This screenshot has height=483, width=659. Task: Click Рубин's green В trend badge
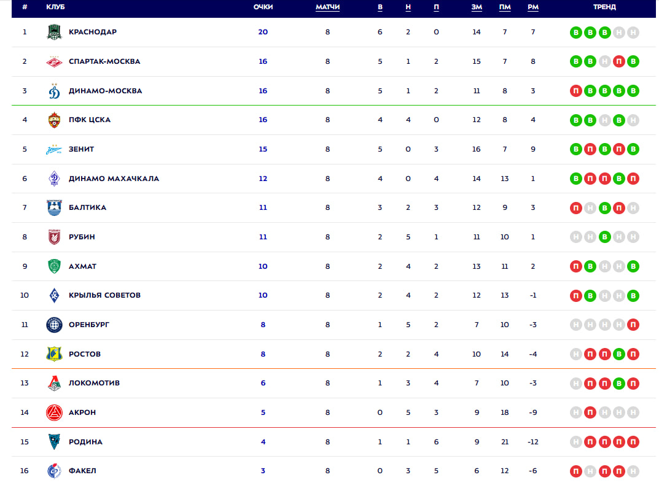[x=604, y=237]
